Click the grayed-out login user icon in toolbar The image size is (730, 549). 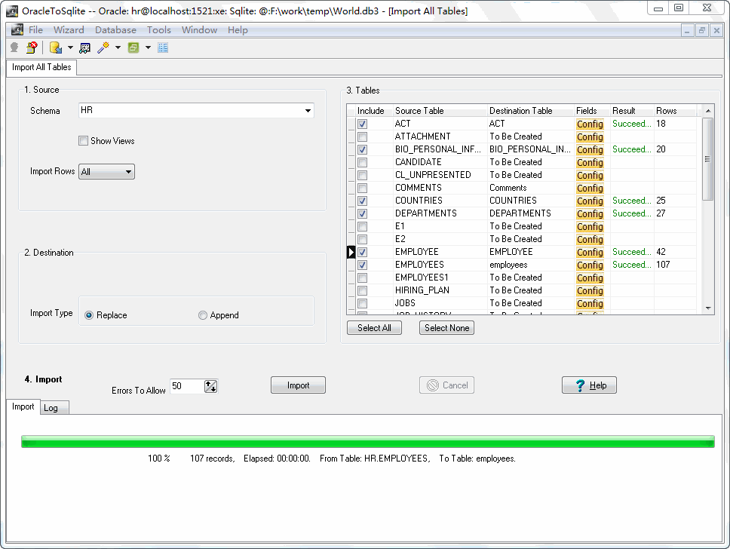click(x=14, y=48)
